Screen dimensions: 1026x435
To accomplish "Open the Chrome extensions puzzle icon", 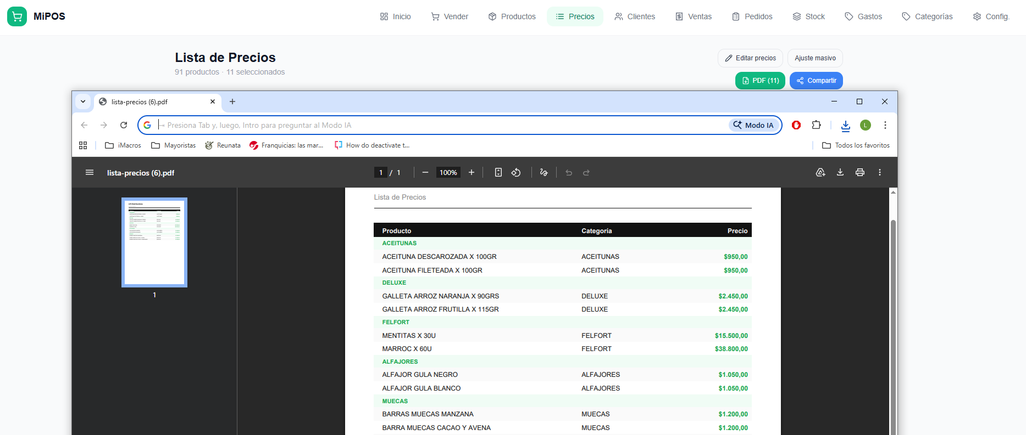I will click(816, 125).
